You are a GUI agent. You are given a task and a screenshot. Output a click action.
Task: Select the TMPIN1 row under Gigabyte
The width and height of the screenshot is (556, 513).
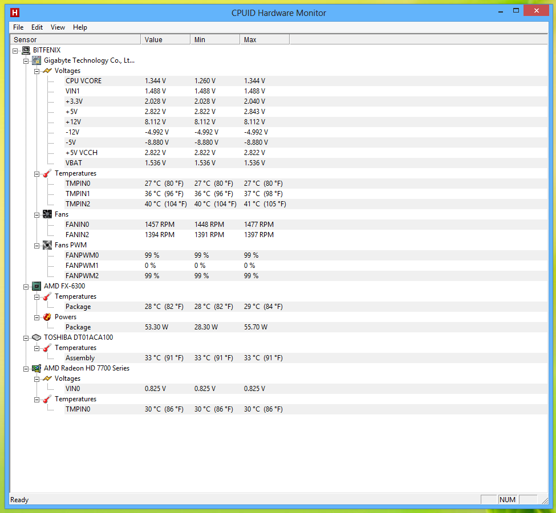[x=306, y=194]
